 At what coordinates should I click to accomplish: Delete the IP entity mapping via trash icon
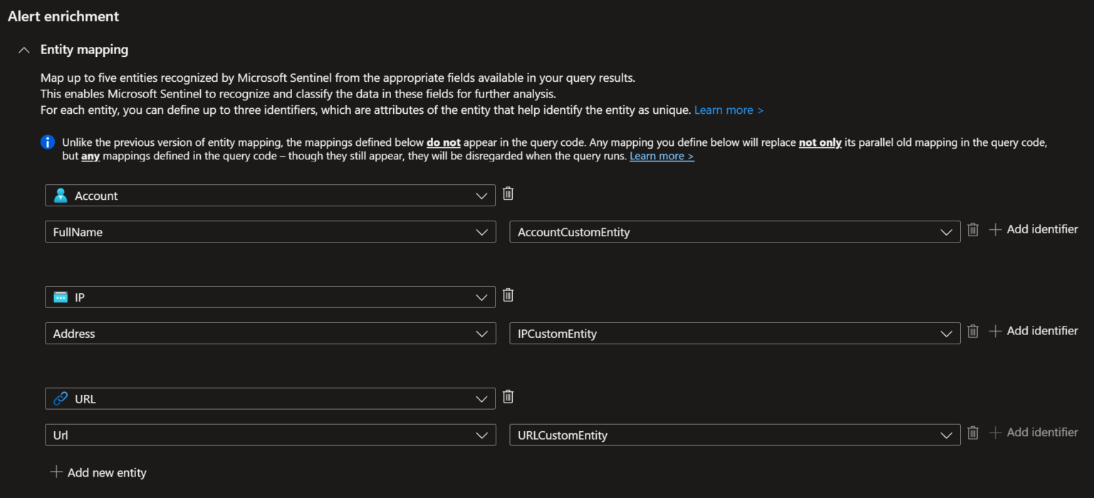508,295
